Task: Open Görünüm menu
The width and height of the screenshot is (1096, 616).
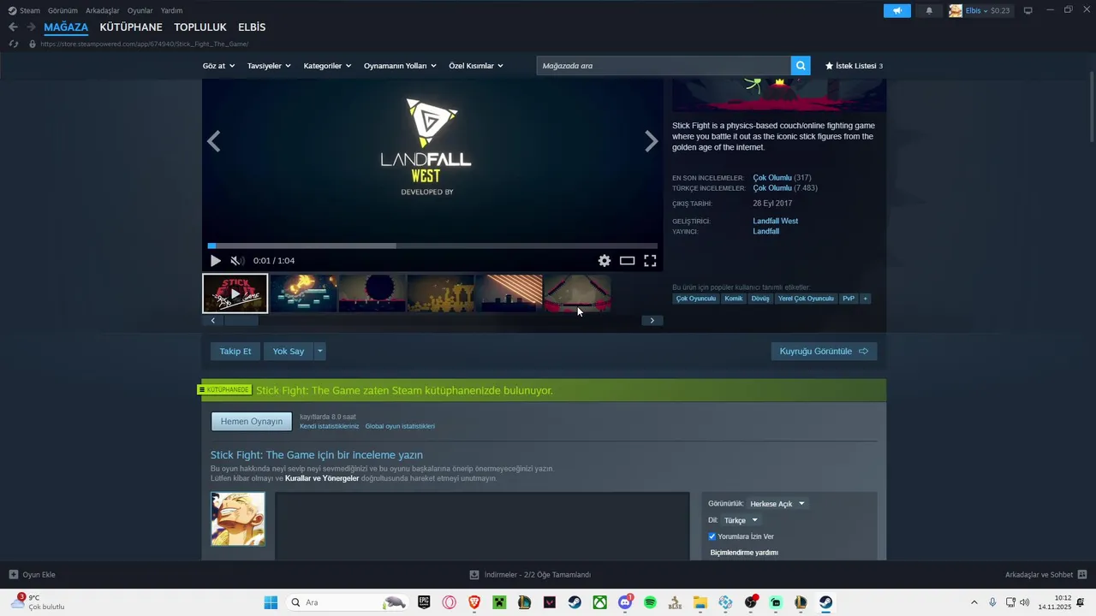Action: click(63, 10)
